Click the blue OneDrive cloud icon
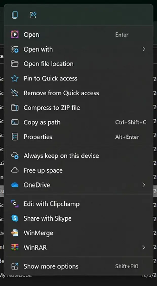157x286 pixels. pyautogui.click(x=15, y=185)
